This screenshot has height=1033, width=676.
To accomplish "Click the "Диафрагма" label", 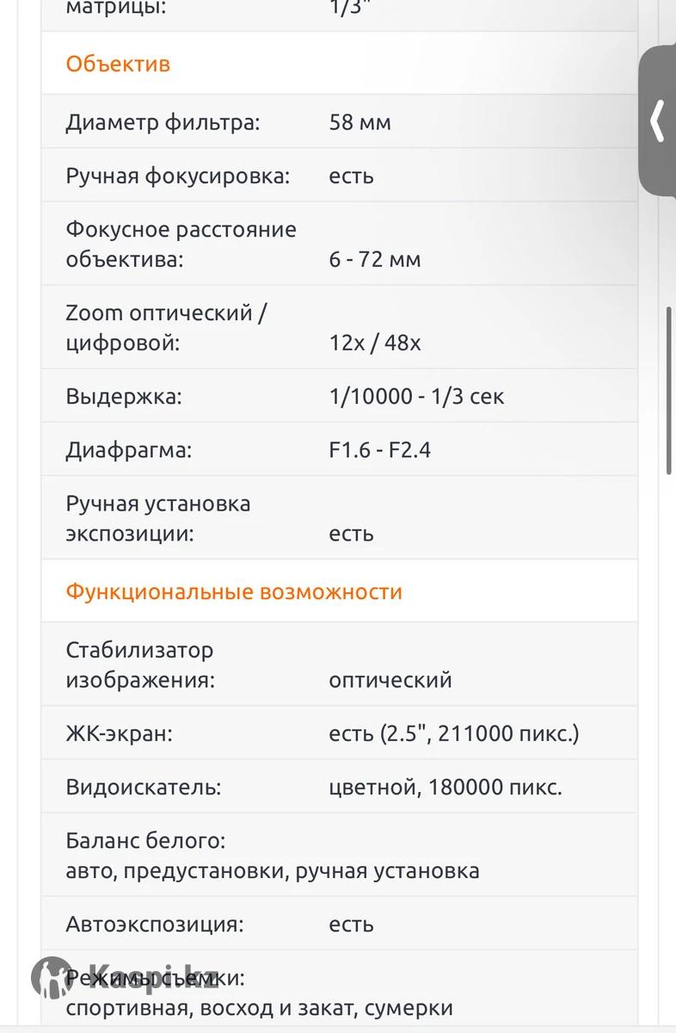I will (128, 449).
